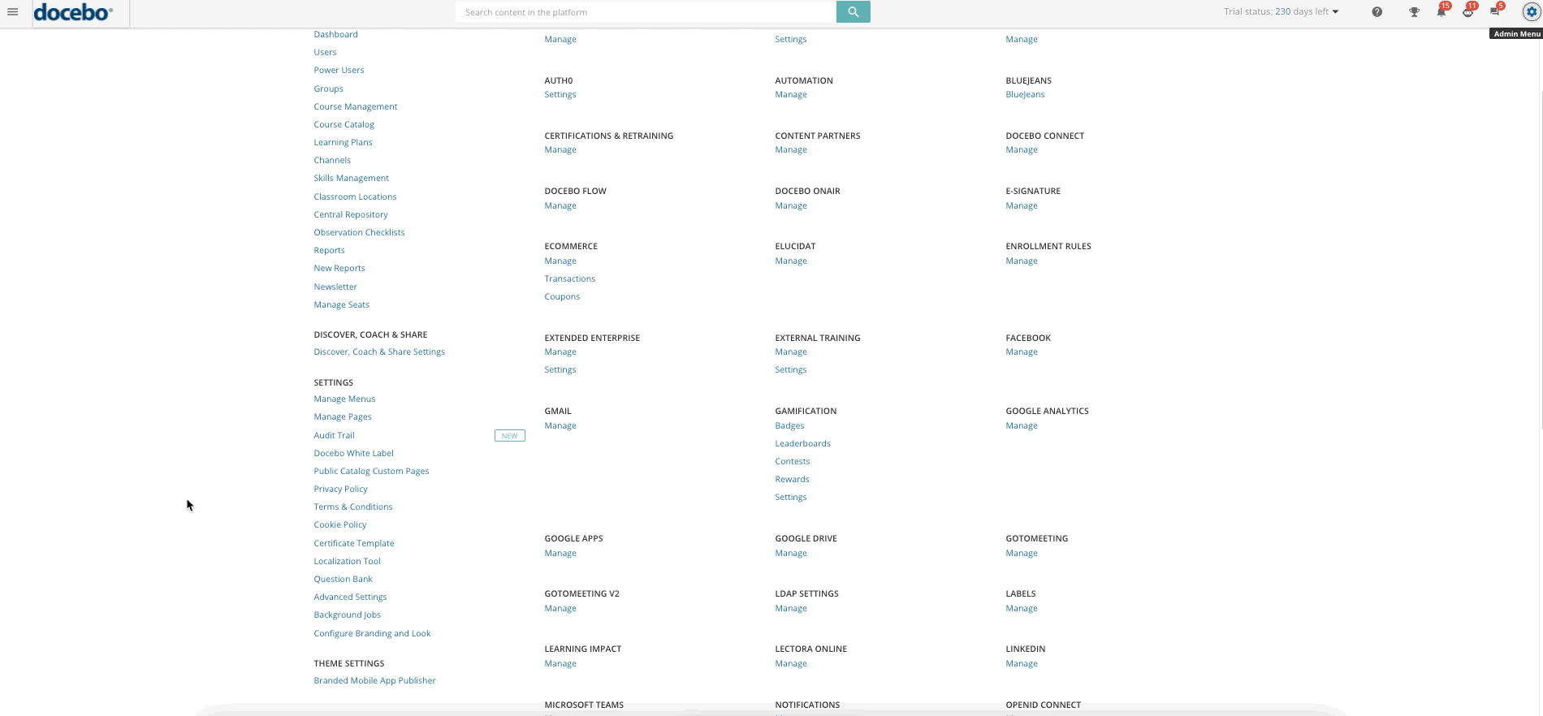Open Observation Checklists

click(359, 232)
